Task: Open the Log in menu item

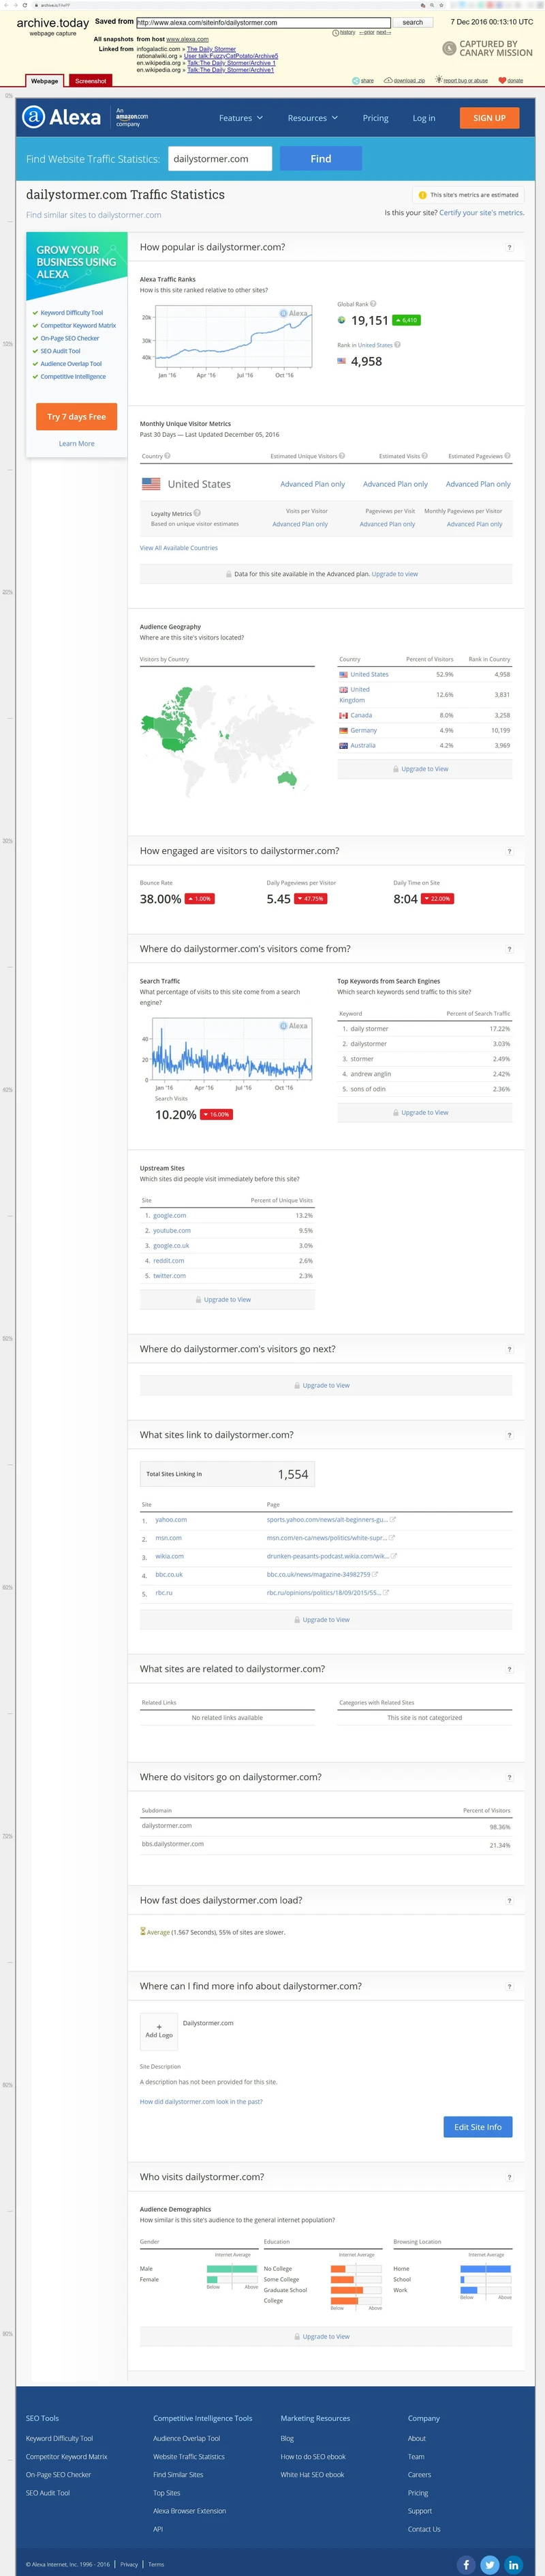Action: pyautogui.click(x=424, y=118)
